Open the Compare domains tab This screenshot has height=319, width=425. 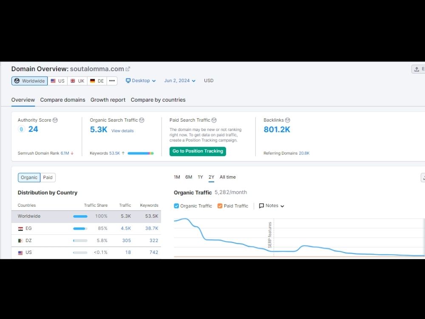(x=62, y=100)
